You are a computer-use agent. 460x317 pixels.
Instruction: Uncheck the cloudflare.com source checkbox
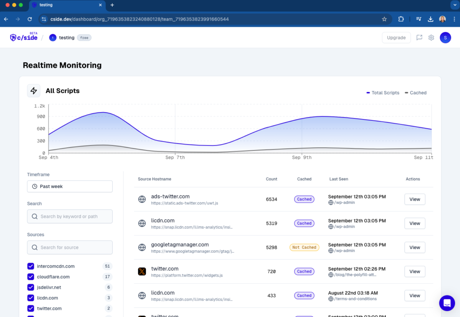31,277
